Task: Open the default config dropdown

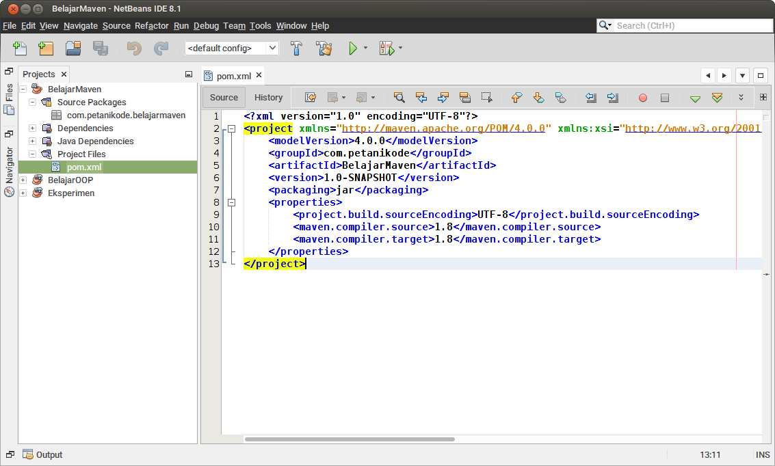Action: 272,48
